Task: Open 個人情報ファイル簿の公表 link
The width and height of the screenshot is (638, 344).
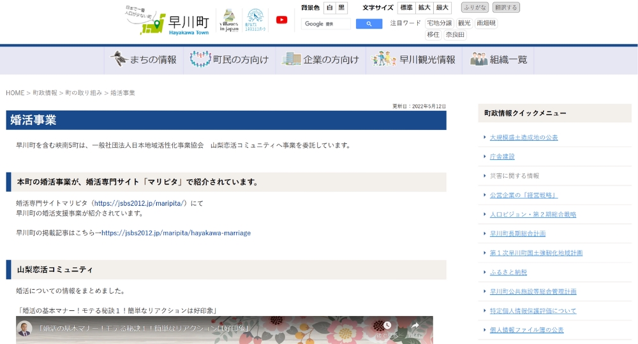Action: pos(527,330)
